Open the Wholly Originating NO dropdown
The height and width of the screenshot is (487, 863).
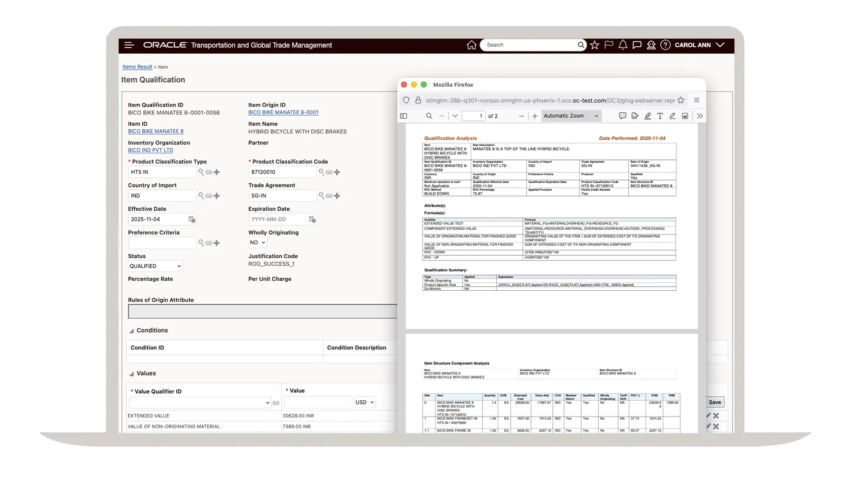pos(258,243)
